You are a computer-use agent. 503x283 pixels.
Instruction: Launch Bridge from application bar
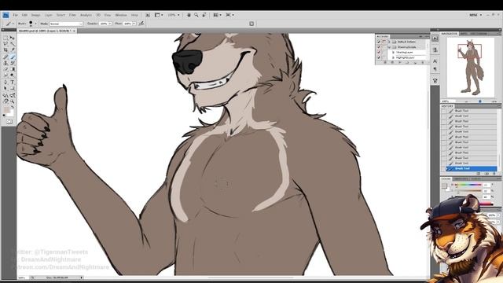pyautogui.click(x=148, y=15)
